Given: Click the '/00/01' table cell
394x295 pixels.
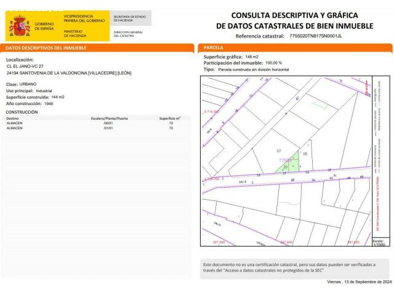Looking at the screenshot, I should tap(108, 123).
